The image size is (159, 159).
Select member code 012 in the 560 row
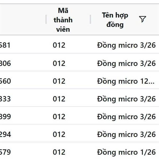coord(59,81)
